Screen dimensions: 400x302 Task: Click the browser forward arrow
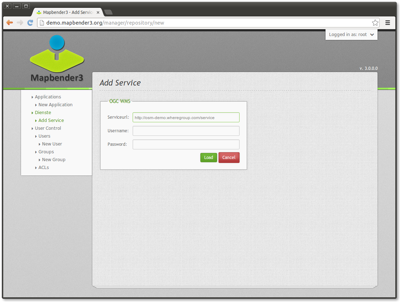(20, 23)
